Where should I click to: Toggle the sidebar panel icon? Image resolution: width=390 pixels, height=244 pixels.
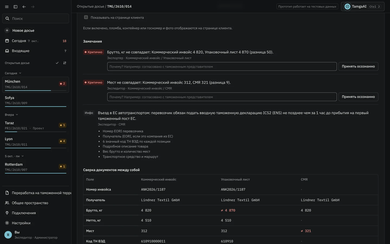coord(15,7)
